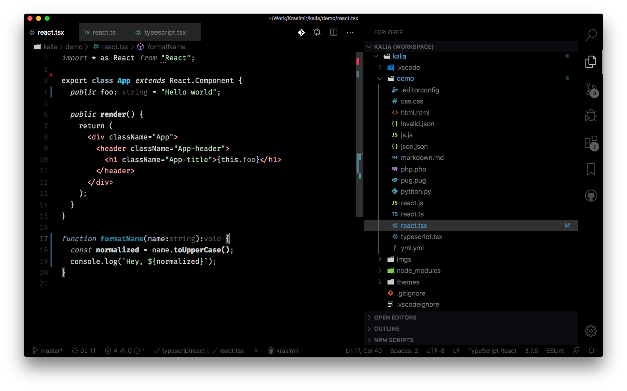The height and width of the screenshot is (391, 627).
Task: Click TypeScript React language mode selector
Action: pyautogui.click(x=492, y=351)
